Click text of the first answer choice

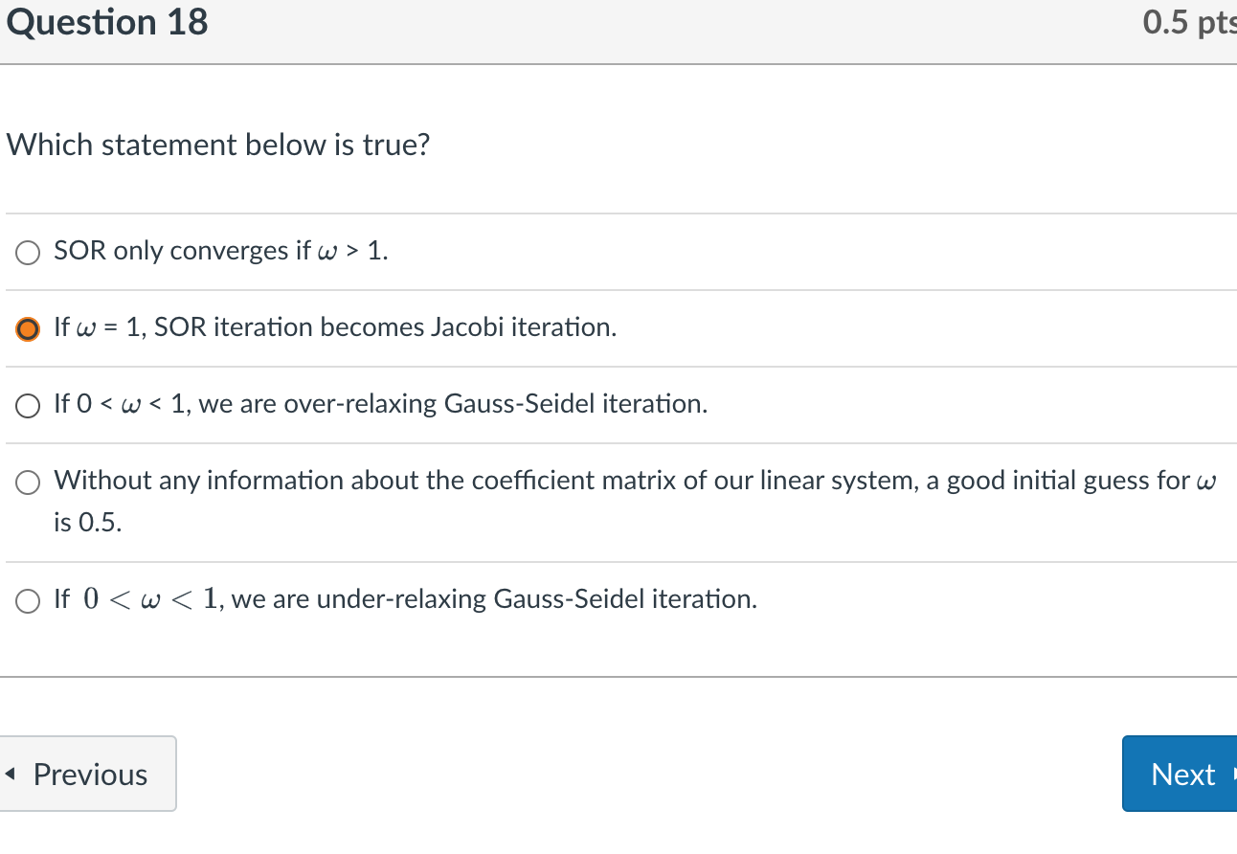[x=218, y=251]
